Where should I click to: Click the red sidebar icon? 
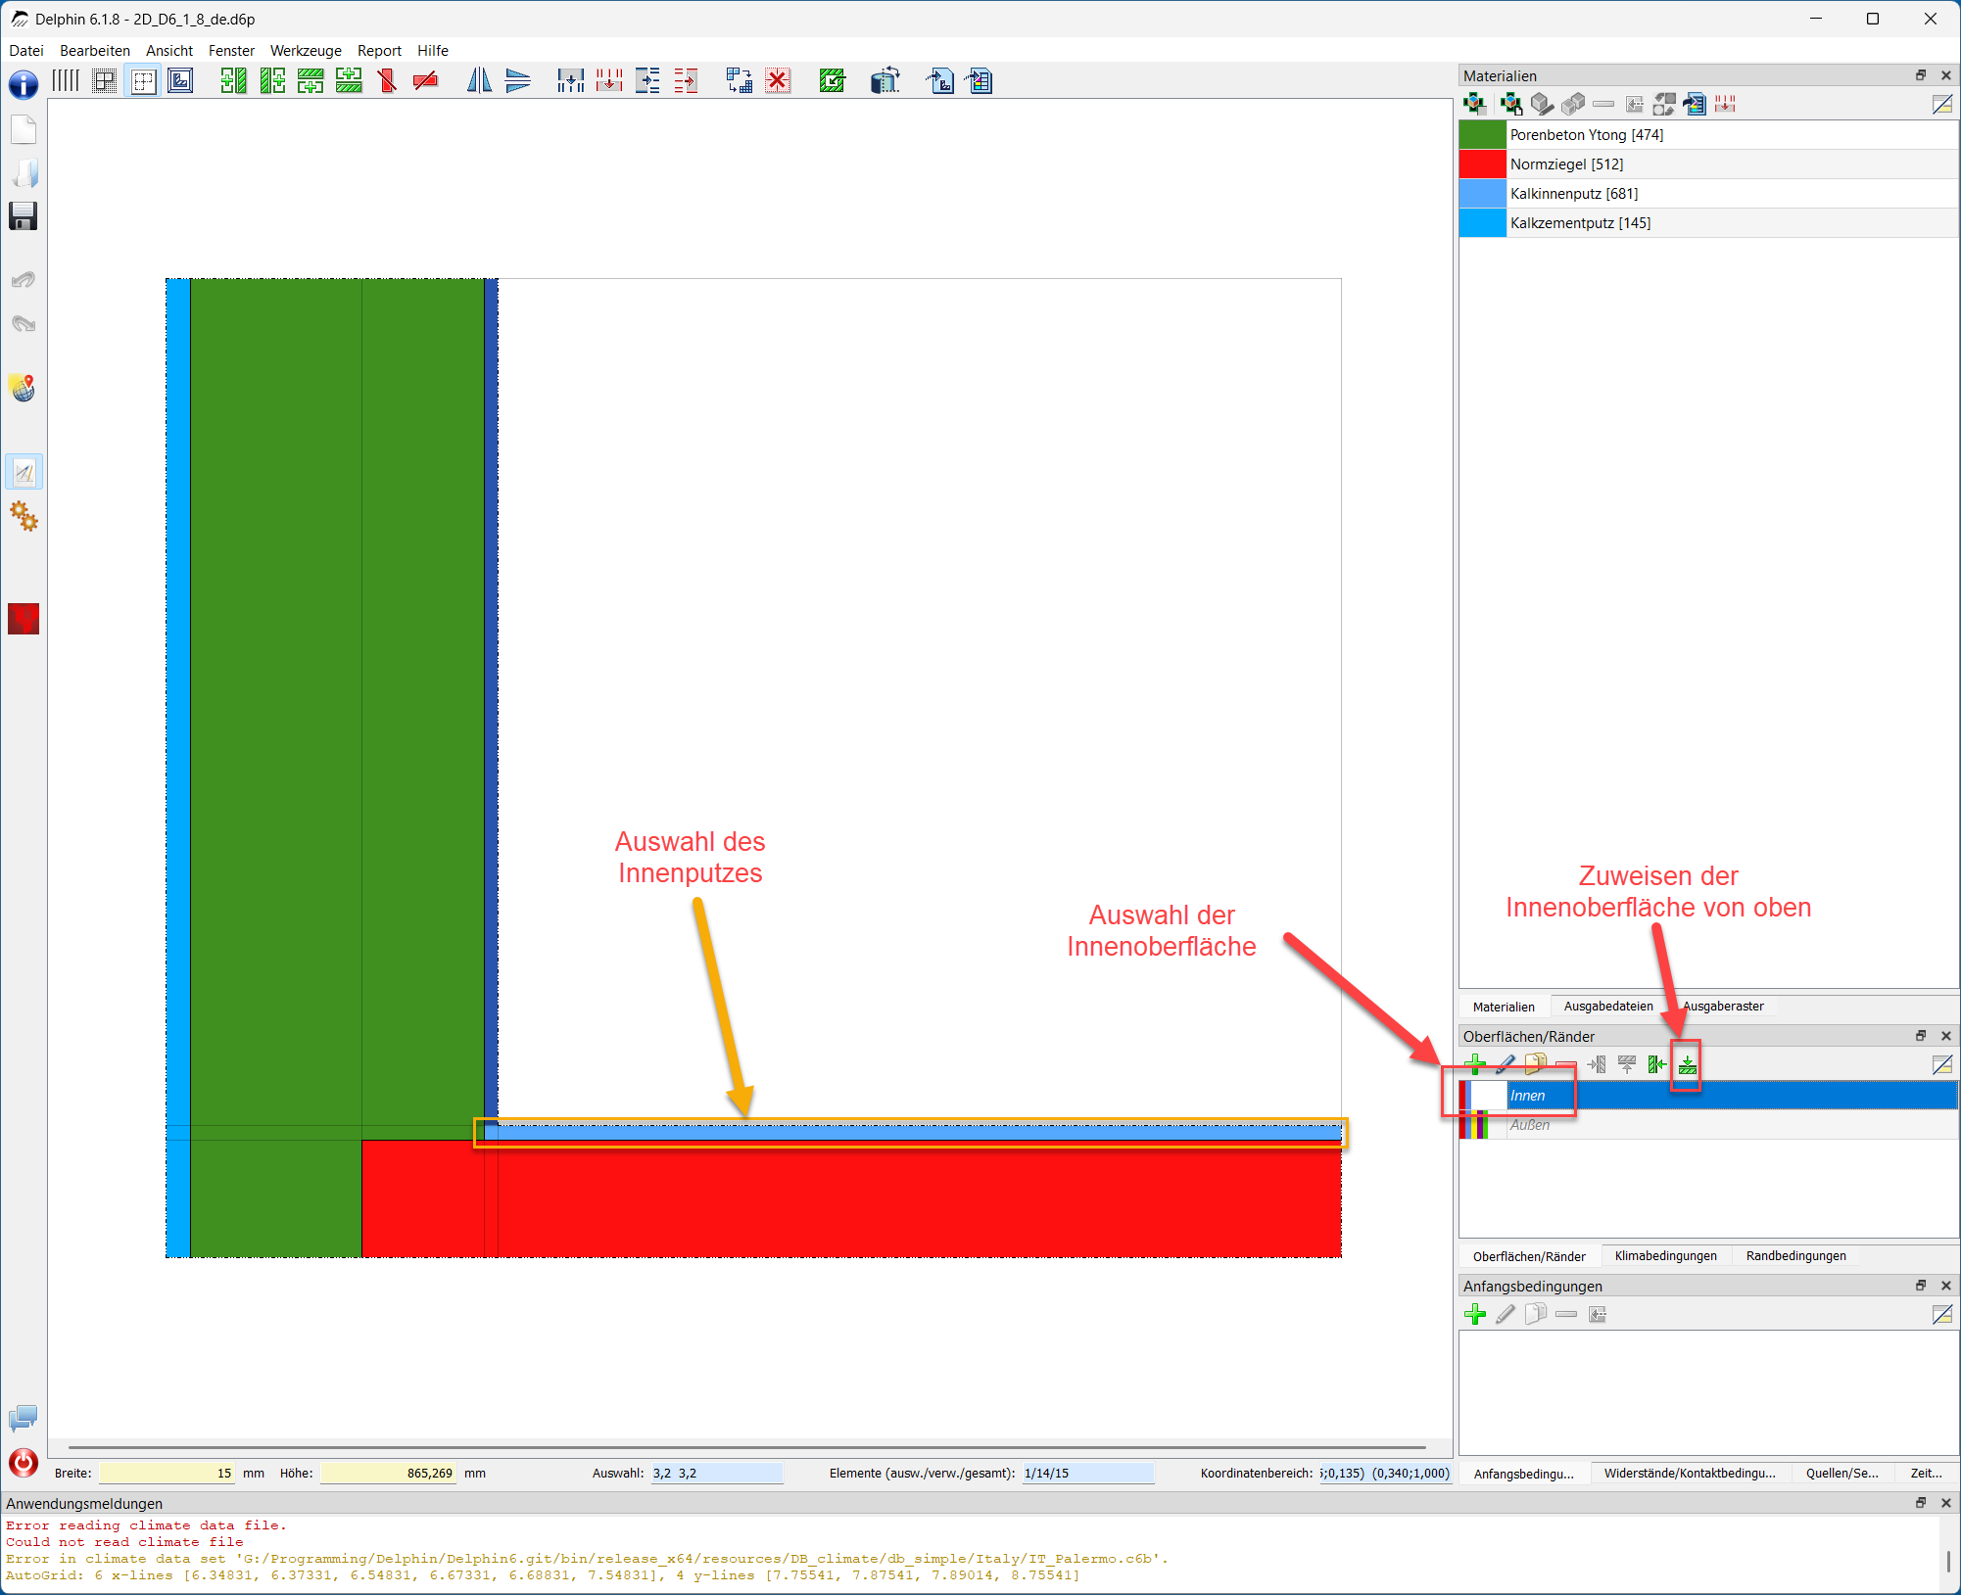point(24,619)
